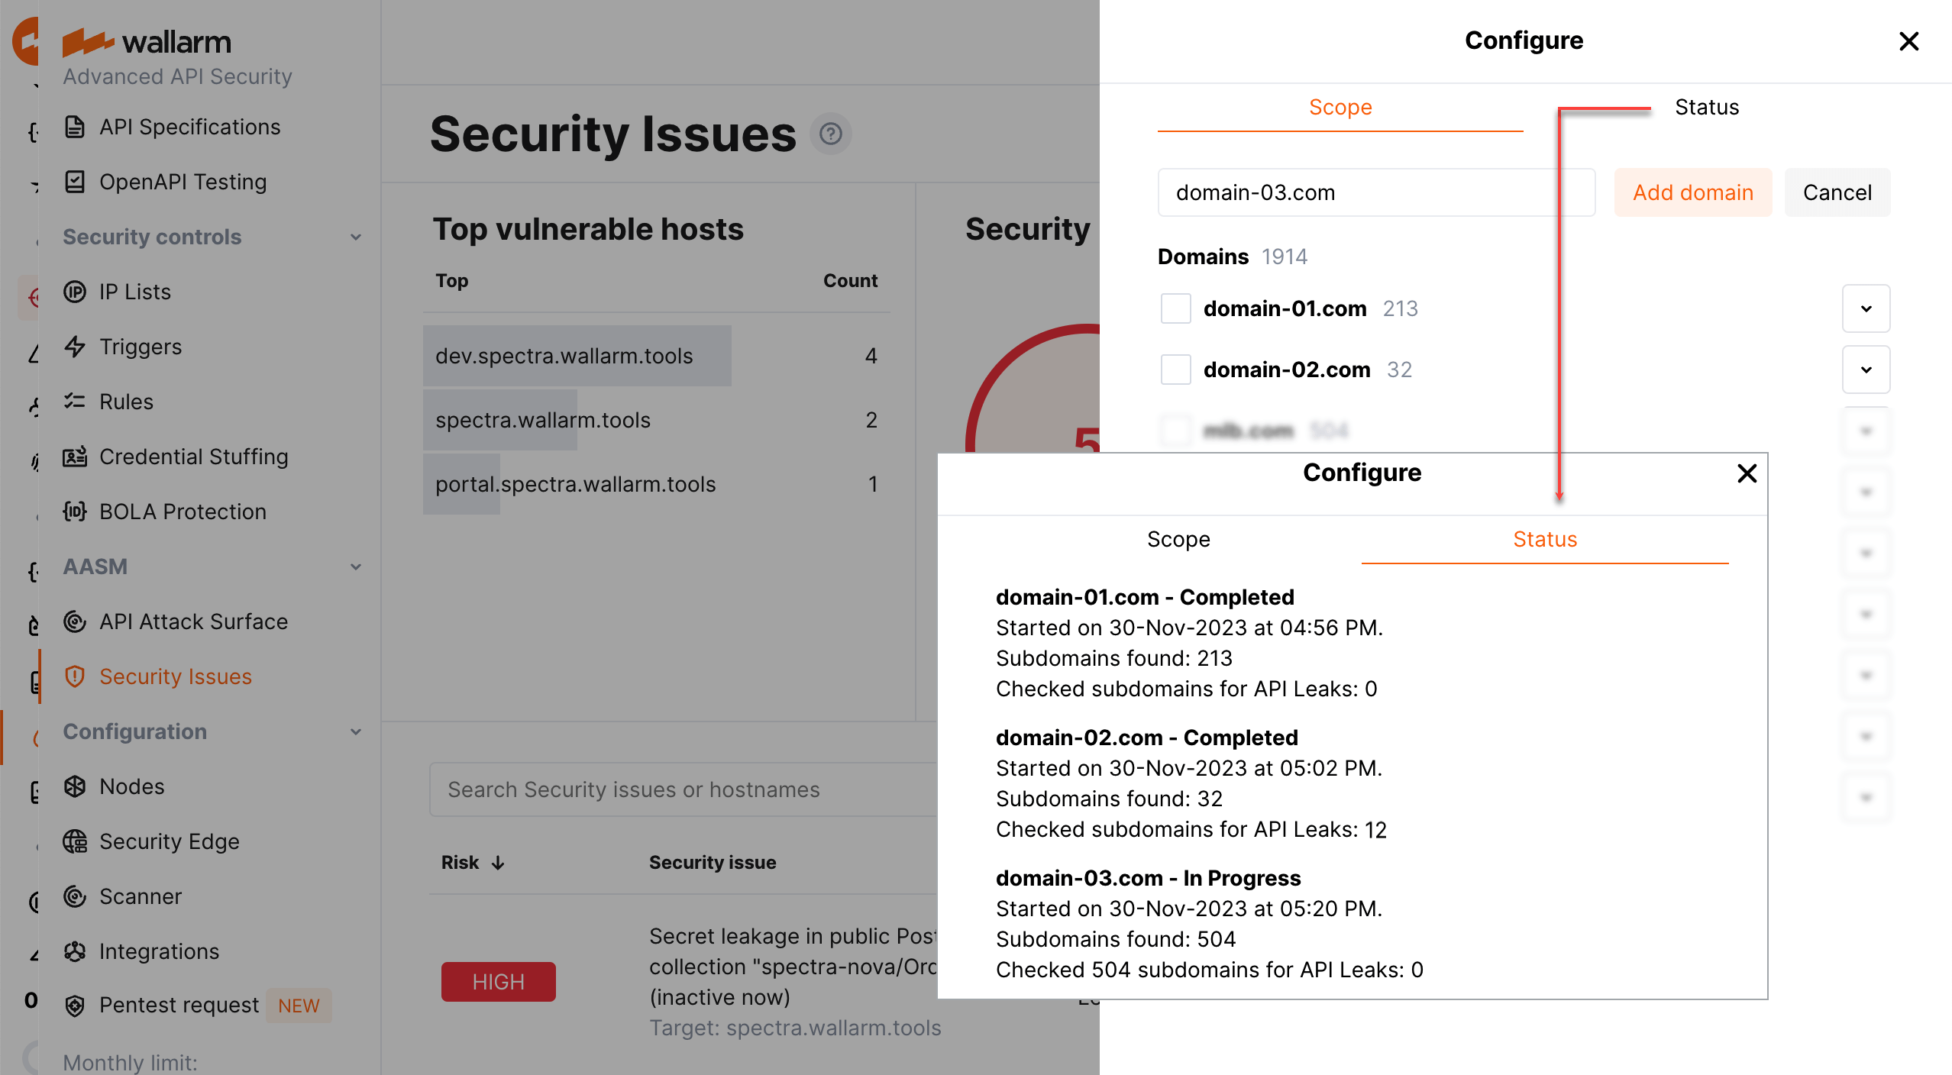
Task: Click the IP Lists icon
Action: (x=75, y=292)
